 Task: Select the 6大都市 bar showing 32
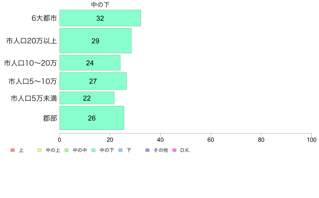tap(100, 18)
